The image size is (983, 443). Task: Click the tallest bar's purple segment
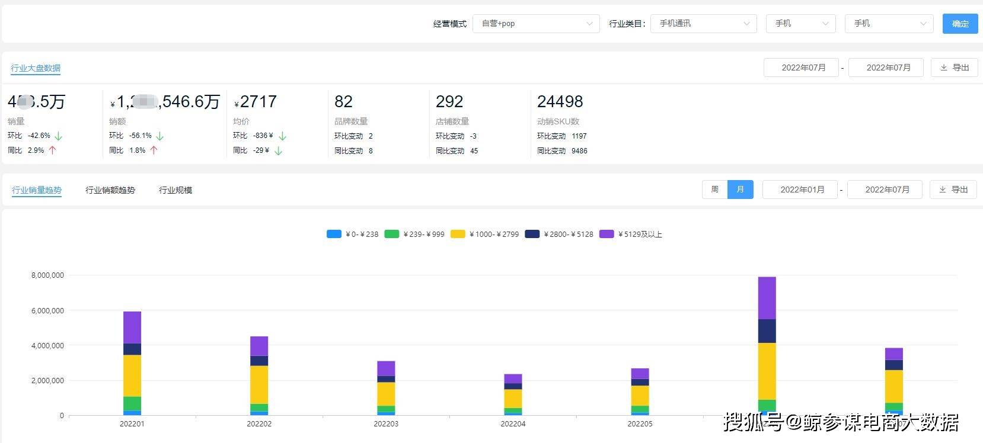(767, 298)
